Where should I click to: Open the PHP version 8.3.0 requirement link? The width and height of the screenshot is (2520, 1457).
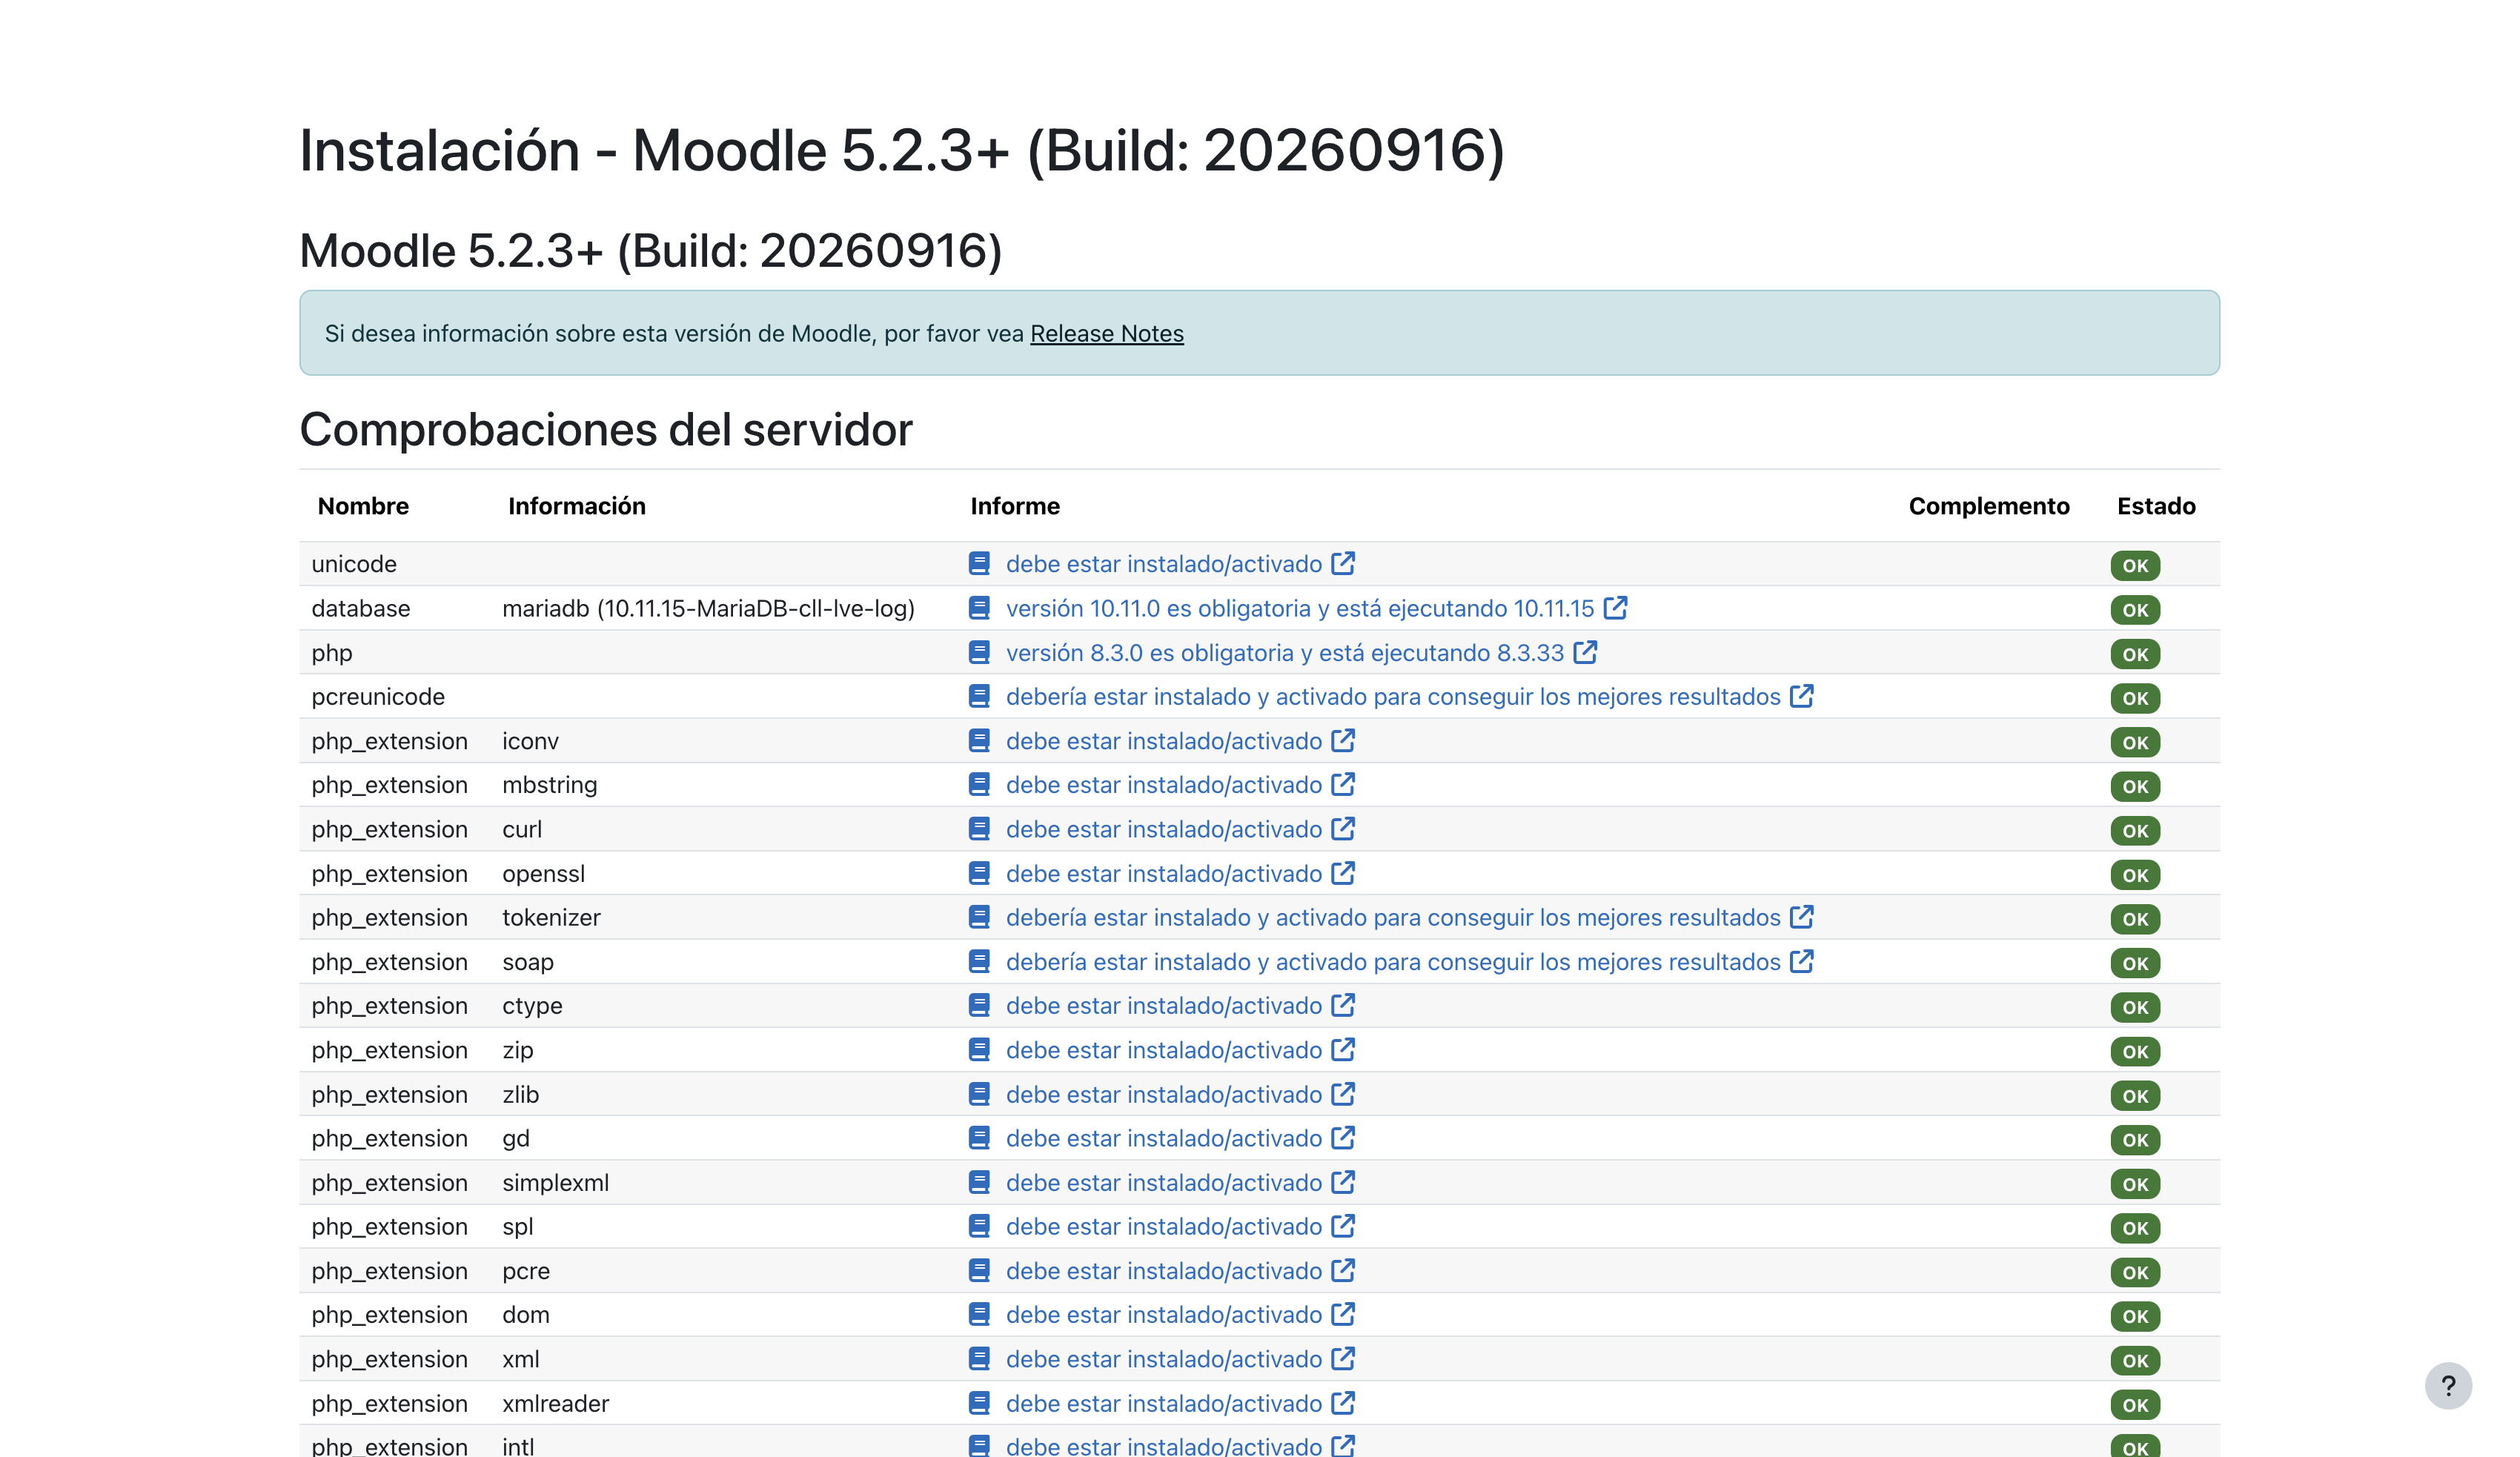coord(1284,653)
